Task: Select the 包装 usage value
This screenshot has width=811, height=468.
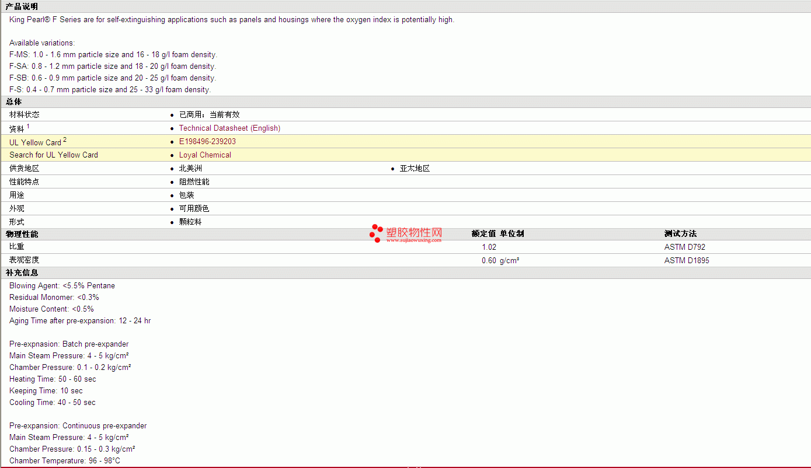Action: pos(187,195)
